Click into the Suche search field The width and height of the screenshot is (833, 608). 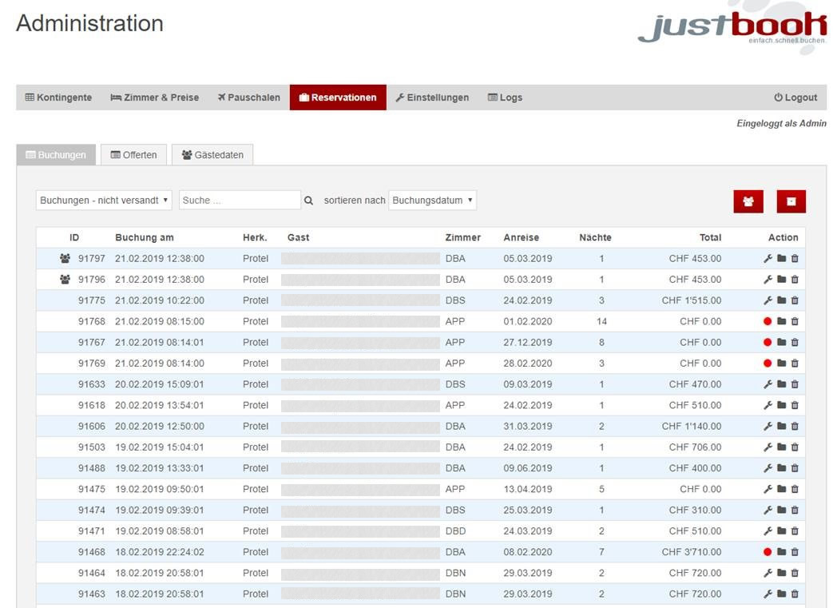239,201
